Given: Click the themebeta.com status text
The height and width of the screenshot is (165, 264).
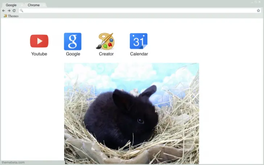Looking at the screenshot, I should point(13,162).
